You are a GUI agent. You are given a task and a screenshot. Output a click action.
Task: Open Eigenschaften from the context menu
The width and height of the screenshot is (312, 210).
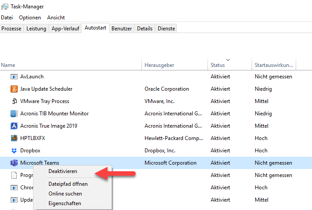65,203
